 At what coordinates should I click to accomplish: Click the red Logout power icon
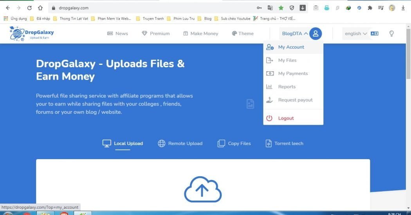(x=269, y=118)
